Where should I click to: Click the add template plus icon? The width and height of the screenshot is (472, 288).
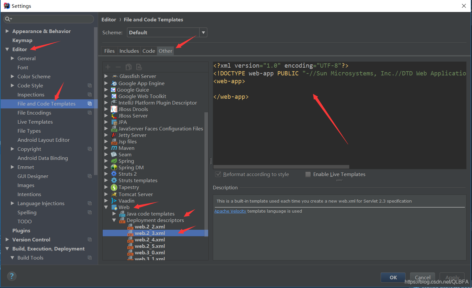108,67
